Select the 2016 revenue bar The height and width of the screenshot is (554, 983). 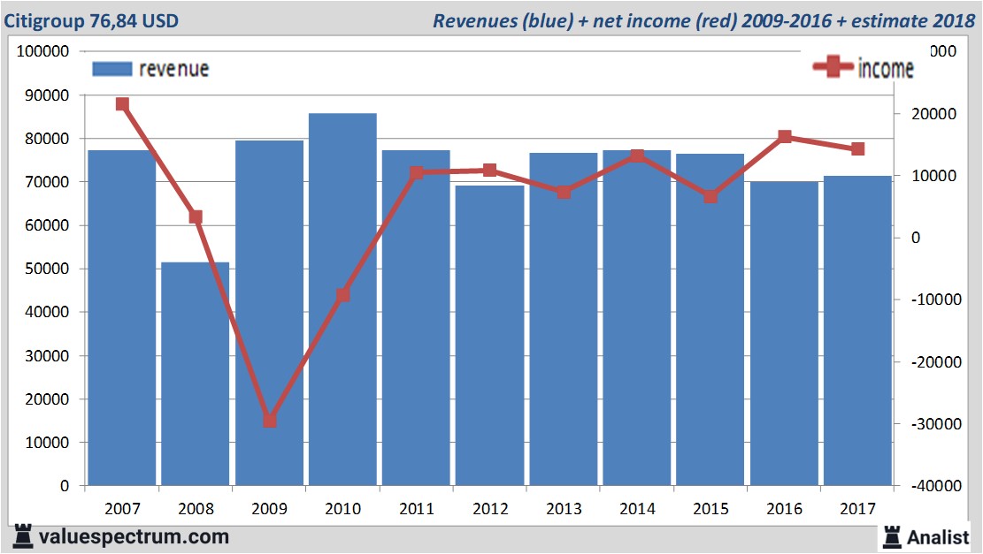(x=784, y=334)
